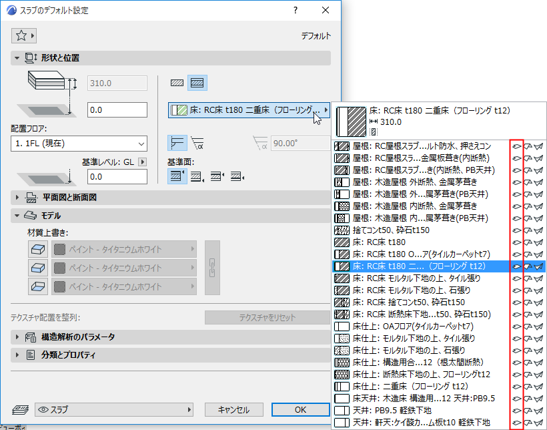The image size is (547, 430).
Task: Toggle eye icon on 床: RC床 t180 row
Action: tap(517, 242)
